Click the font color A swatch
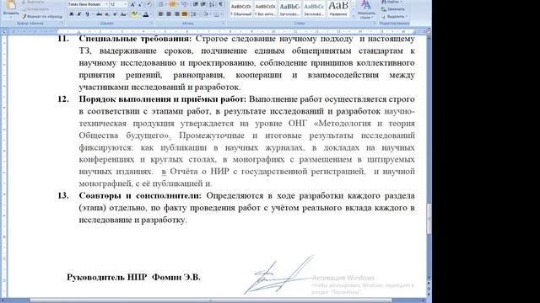This screenshot has width=540, height=303. click(x=146, y=14)
